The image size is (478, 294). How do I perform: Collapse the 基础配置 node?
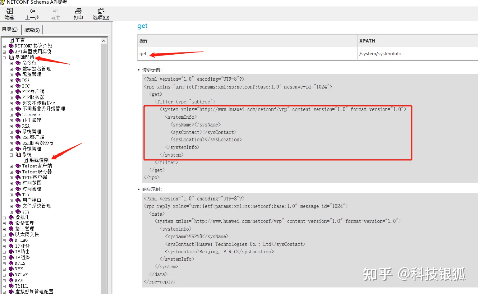coord(4,57)
